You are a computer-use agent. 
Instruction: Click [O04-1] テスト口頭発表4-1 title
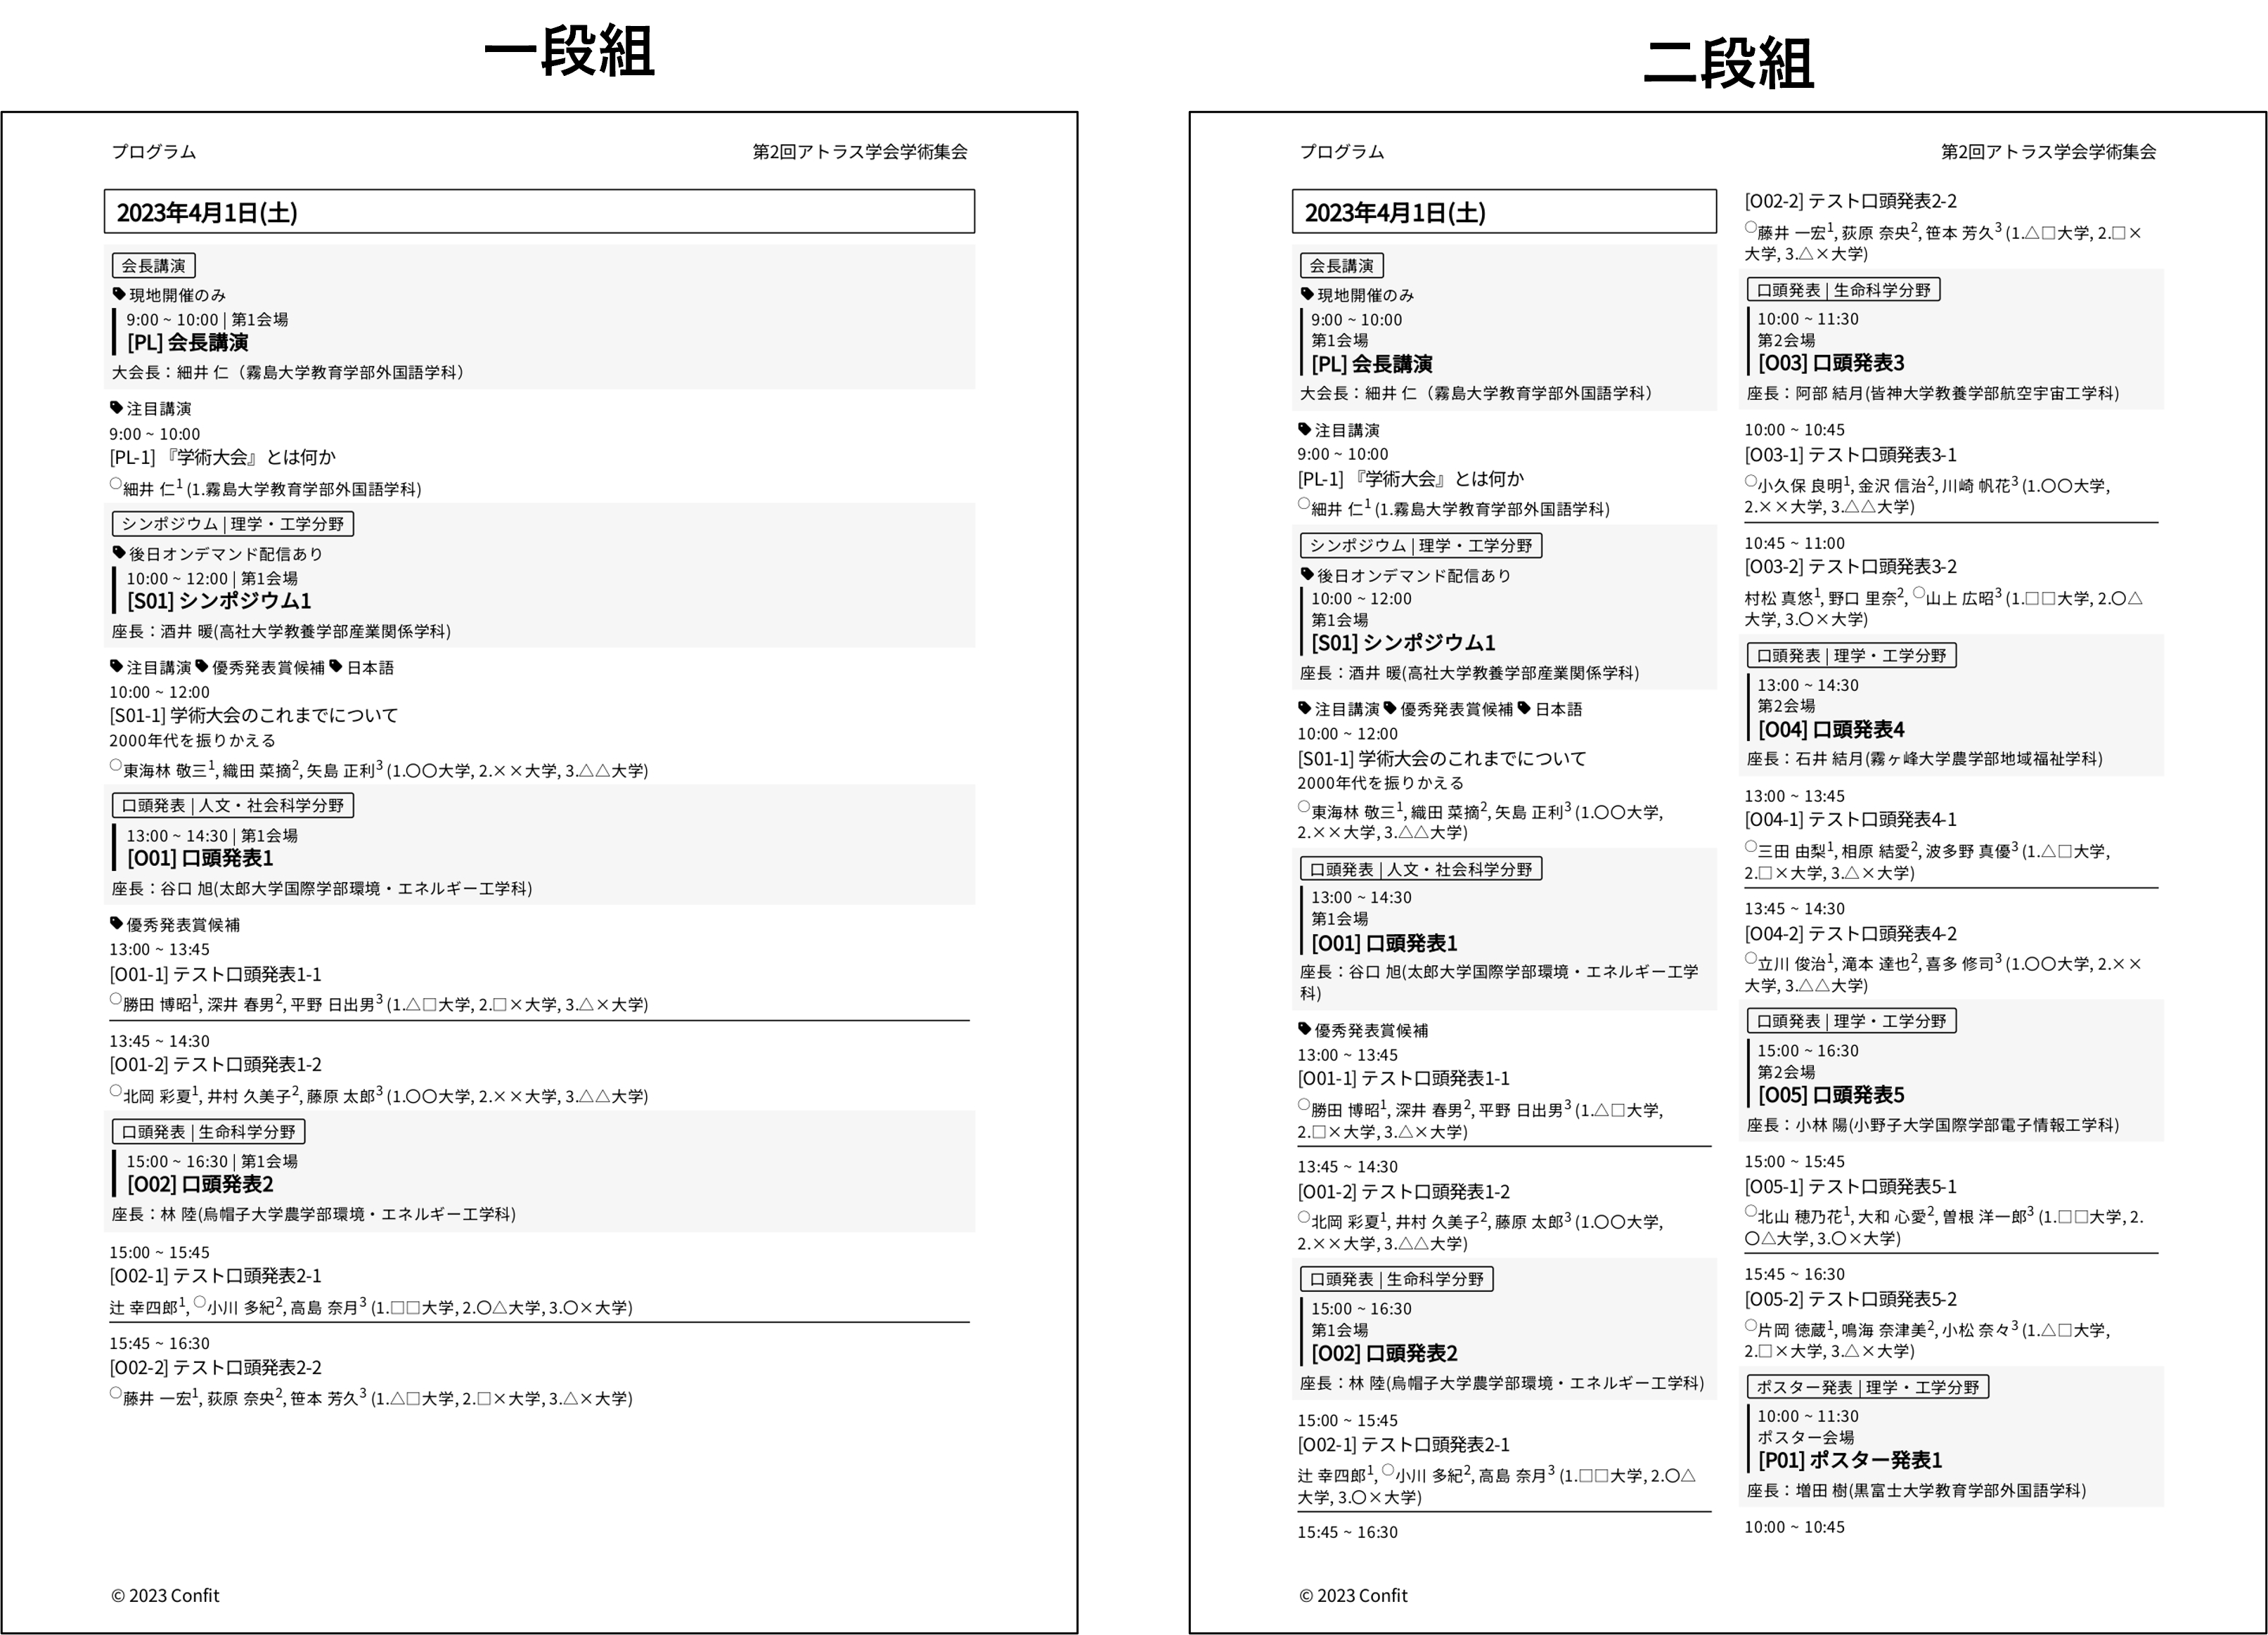pos(1850,819)
